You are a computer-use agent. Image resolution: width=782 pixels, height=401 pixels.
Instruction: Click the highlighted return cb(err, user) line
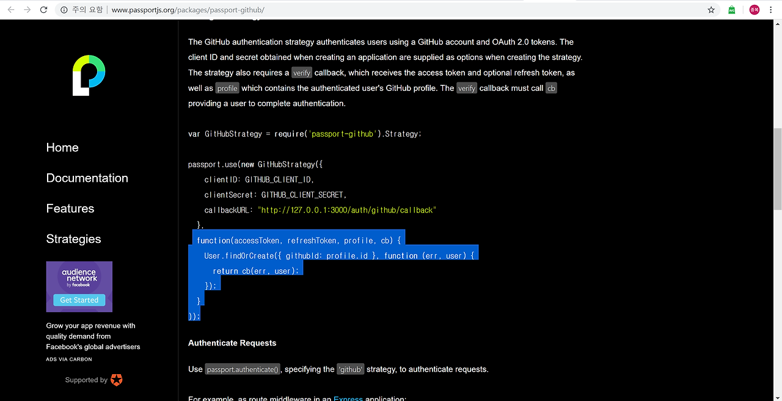coord(256,271)
